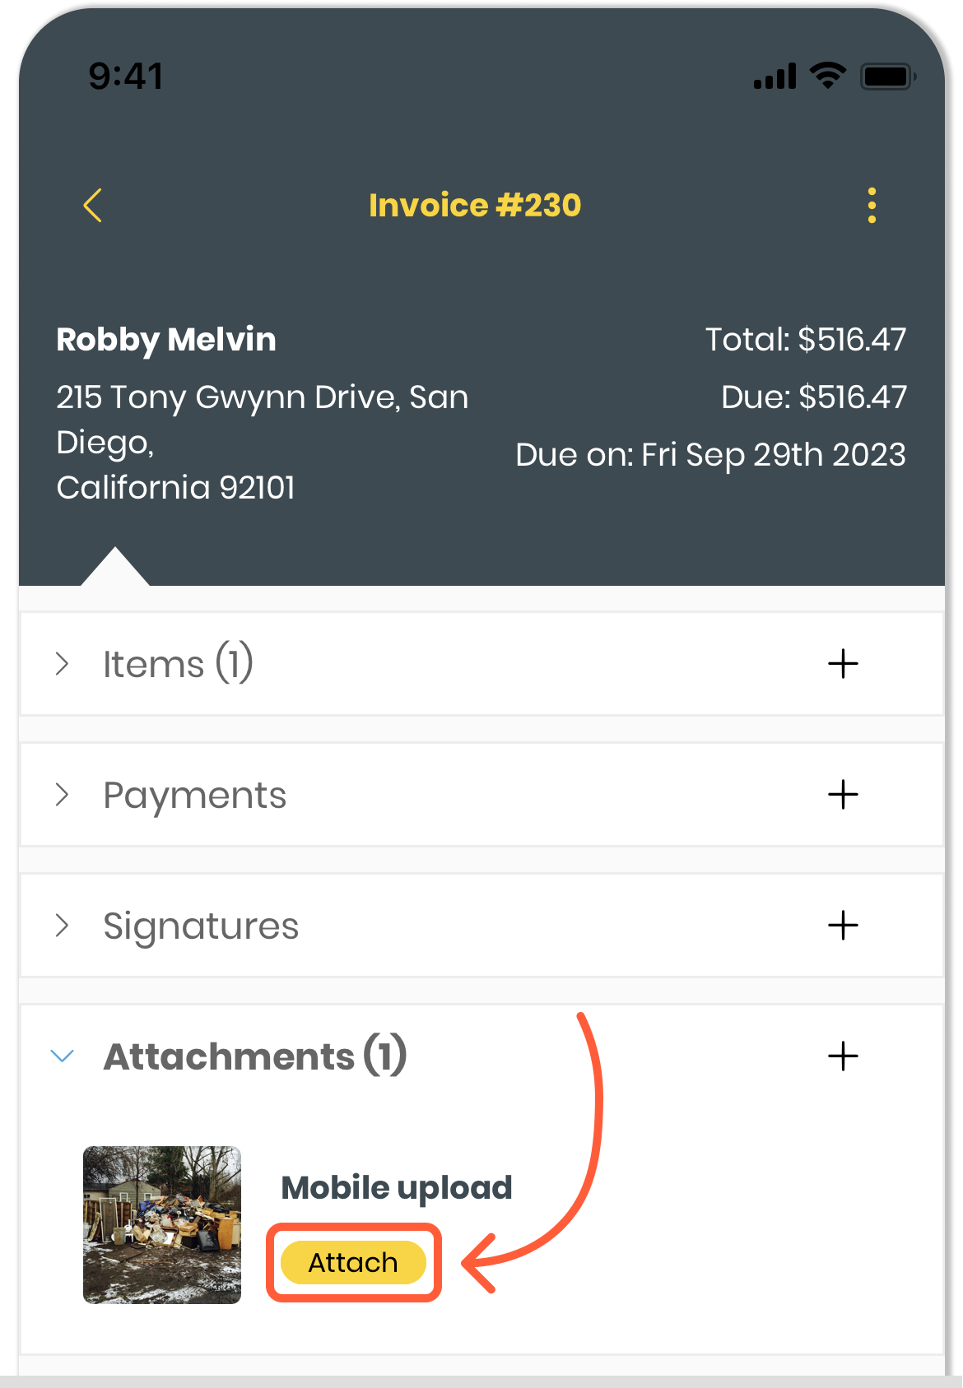The image size is (963, 1388).
Task: Add a payment using plus icon
Action: pos(843,795)
